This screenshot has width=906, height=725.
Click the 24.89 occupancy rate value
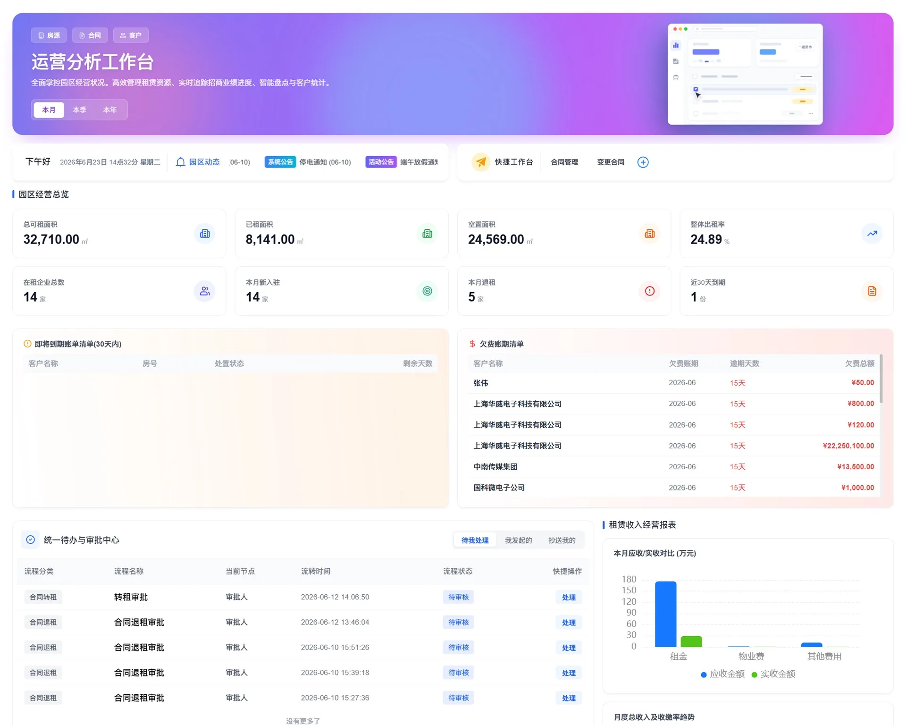(x=706, y=239)
